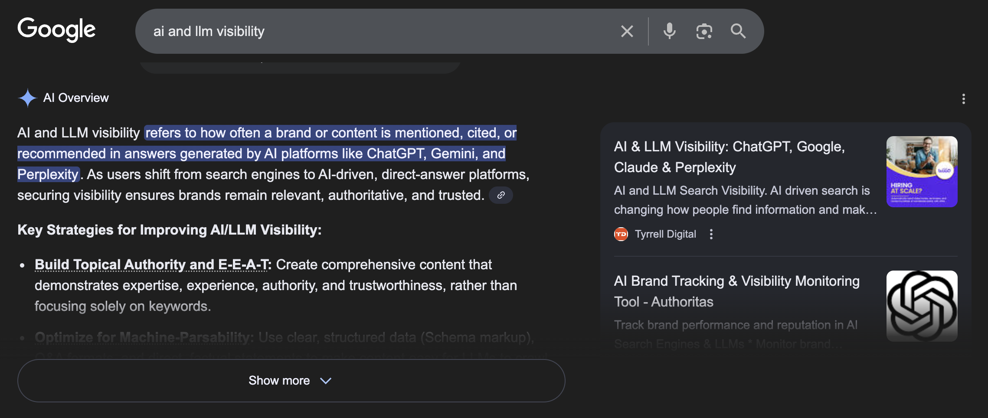
Task: Click the AI Overview sparkle icon
Action: pos(27,98)
